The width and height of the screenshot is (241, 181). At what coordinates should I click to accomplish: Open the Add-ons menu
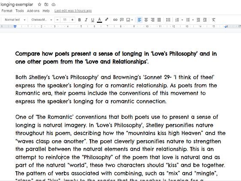pyautogui.click(x=33, y=11)
